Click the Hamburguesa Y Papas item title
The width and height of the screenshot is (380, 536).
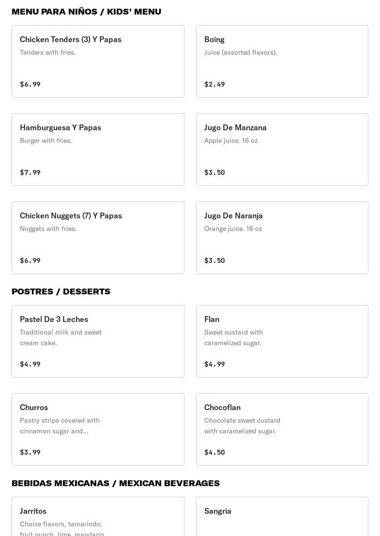click(61, 128)
